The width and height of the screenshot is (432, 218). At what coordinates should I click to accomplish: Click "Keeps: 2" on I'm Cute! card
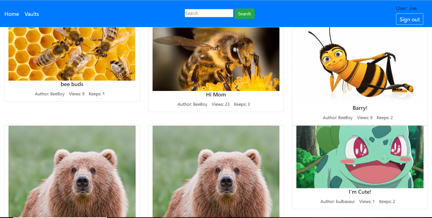click(387, 202)
